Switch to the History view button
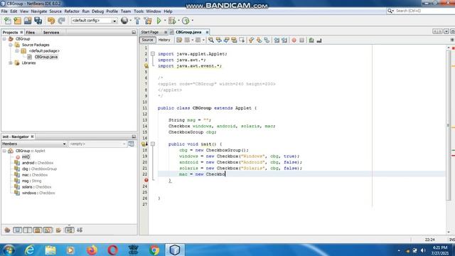455x256 pixels. 164,40
